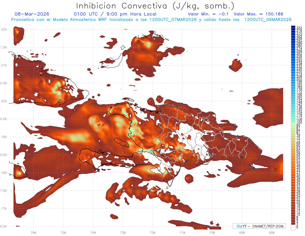Click the '100' label on the color scale
This screenshot has height=236, width=305.
click(299, 123)
